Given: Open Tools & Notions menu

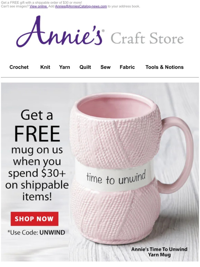Looking at the screenshot, I should (x=164, y=67).
